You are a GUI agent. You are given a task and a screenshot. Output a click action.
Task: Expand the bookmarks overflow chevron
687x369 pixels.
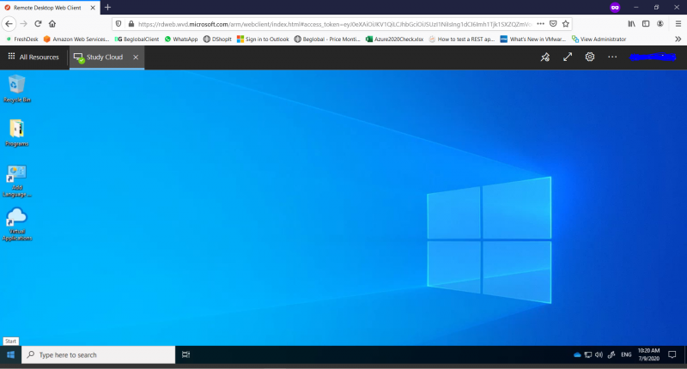(x=678, y=39)
